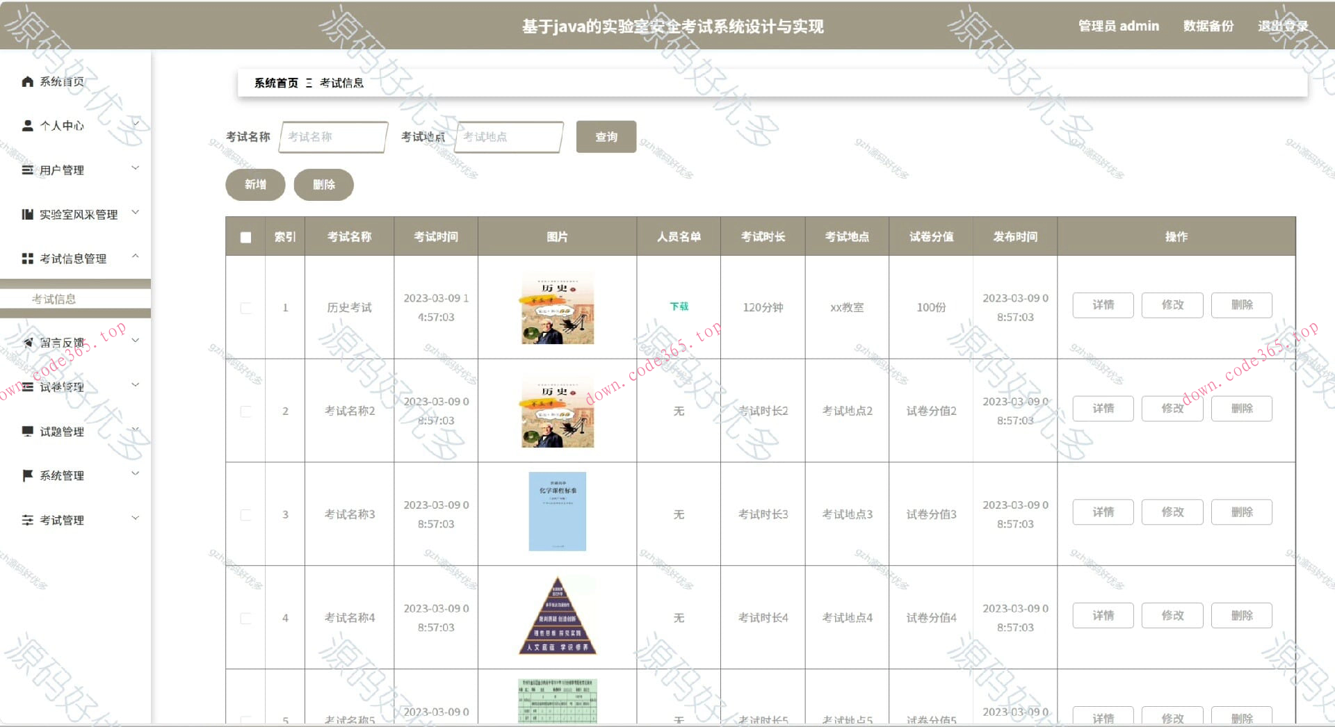Screen dimensions: 1335x727
Task: Click the xx教室 location cell
Action: [847, 307]
